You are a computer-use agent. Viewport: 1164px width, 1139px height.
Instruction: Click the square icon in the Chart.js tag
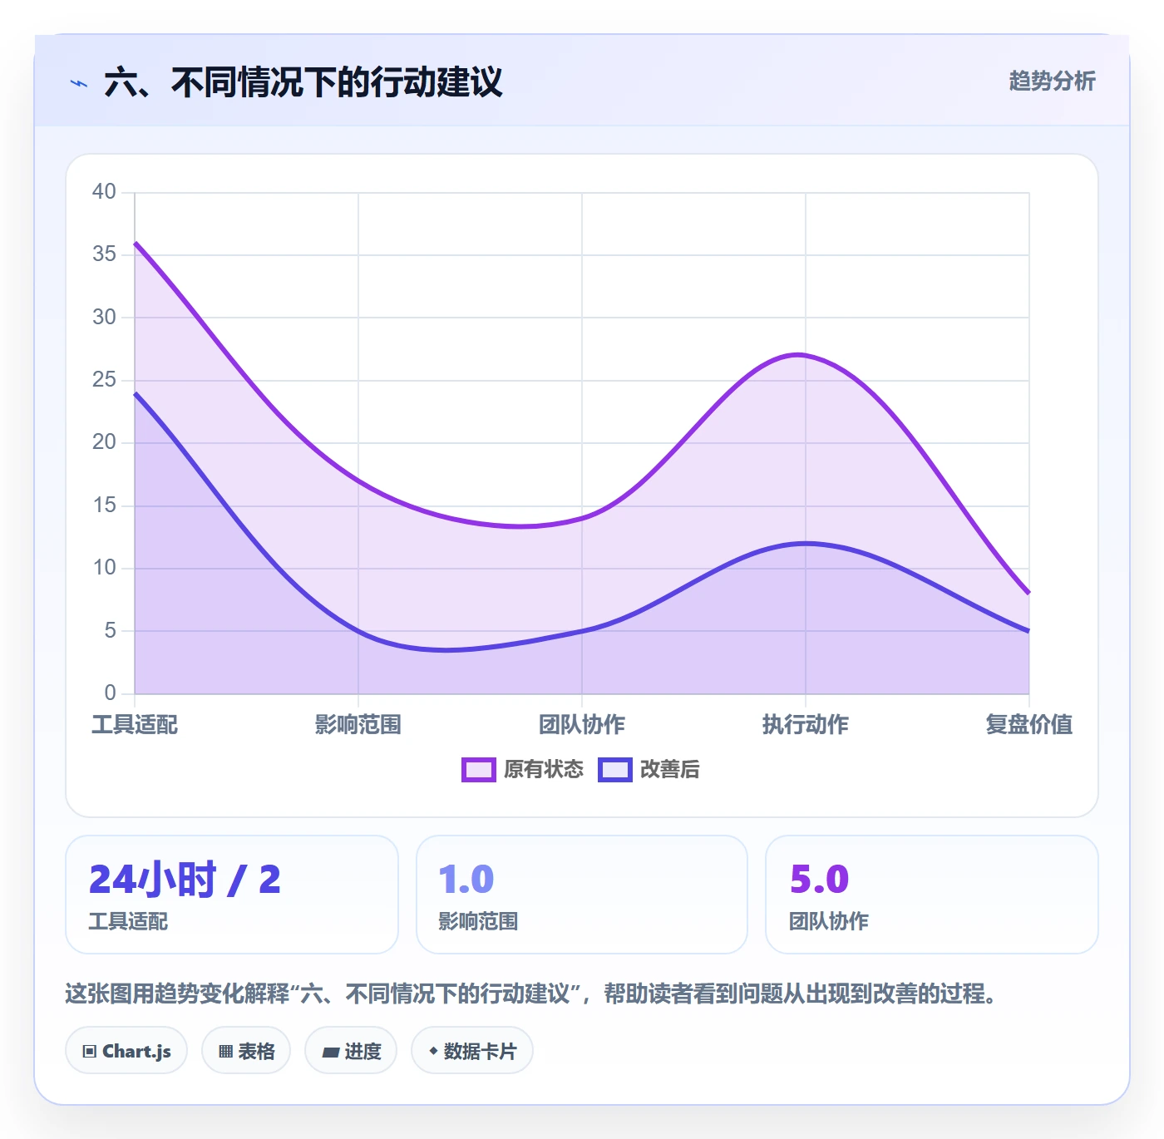90,1052
